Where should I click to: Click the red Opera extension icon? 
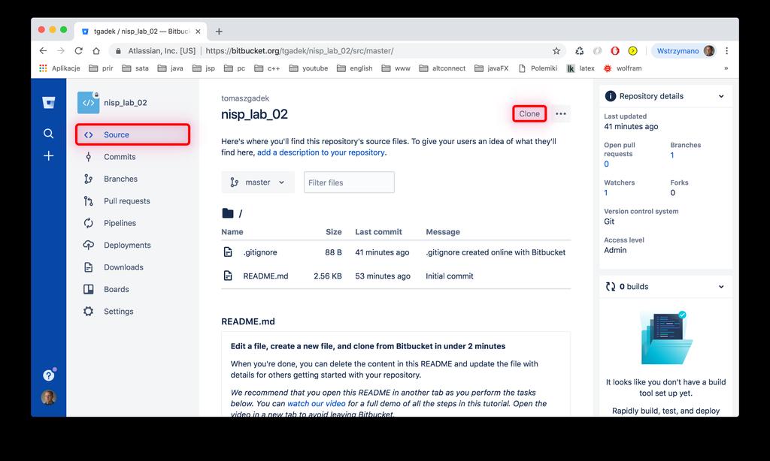click(615, 50)
